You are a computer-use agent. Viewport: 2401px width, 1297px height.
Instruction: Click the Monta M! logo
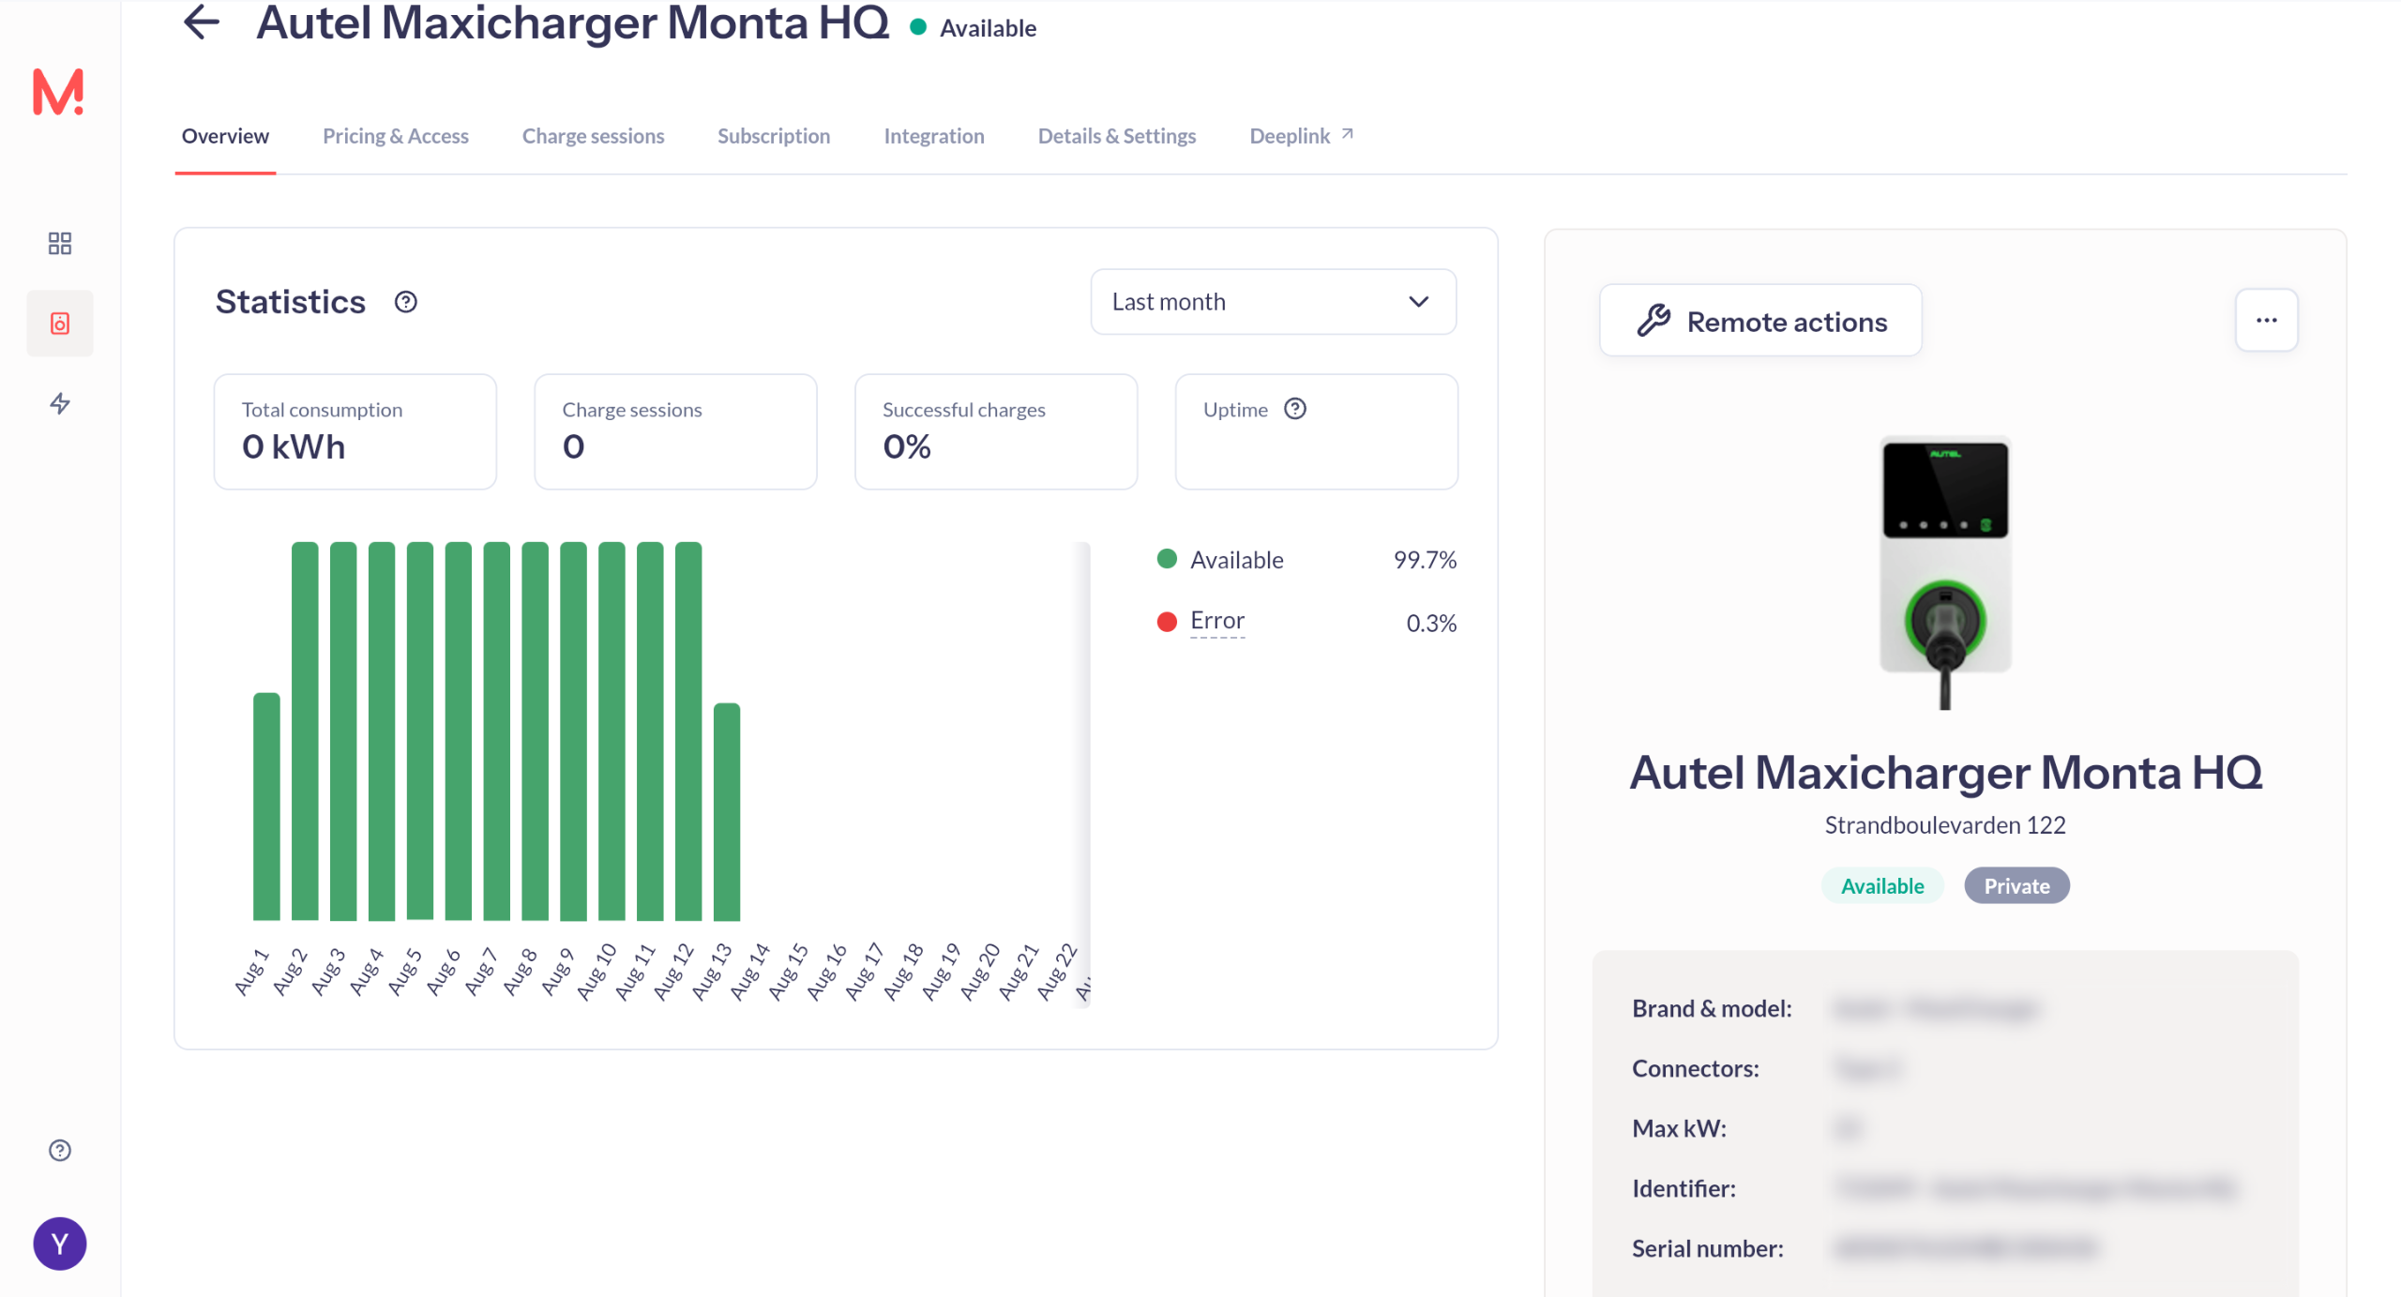point(58,92)
